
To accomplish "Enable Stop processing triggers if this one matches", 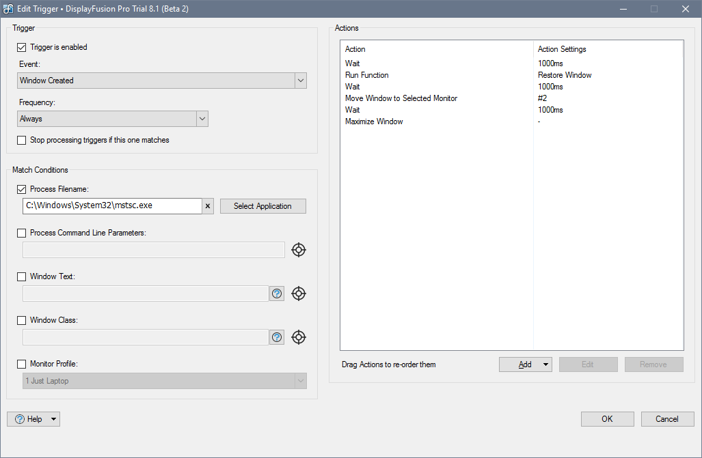I will click(x=22, y=140).
